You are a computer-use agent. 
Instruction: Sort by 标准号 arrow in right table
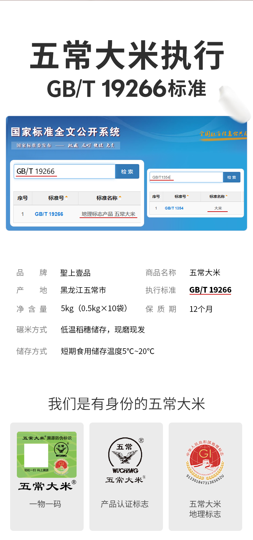click(x=188, y=196)
